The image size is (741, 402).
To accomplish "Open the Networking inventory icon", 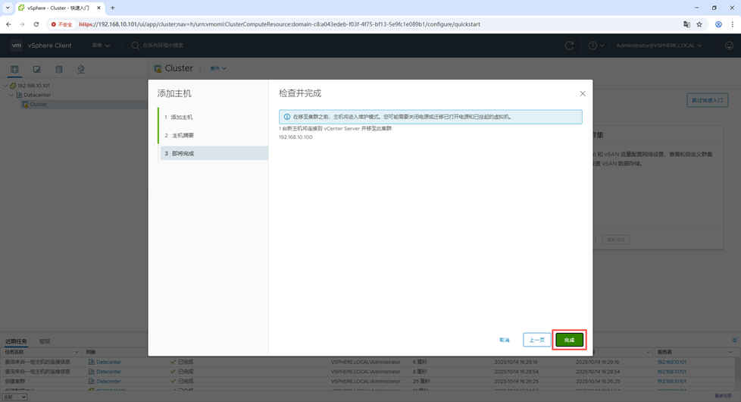I will click(80, 69).
